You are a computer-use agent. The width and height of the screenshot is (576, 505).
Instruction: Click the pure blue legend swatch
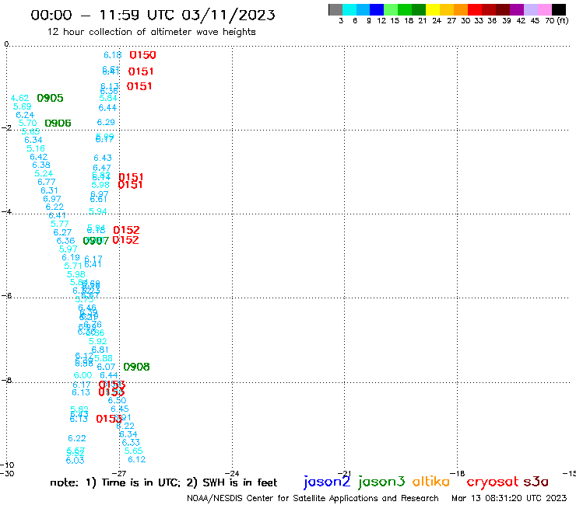pyautogui.click(x=377, y=9)
